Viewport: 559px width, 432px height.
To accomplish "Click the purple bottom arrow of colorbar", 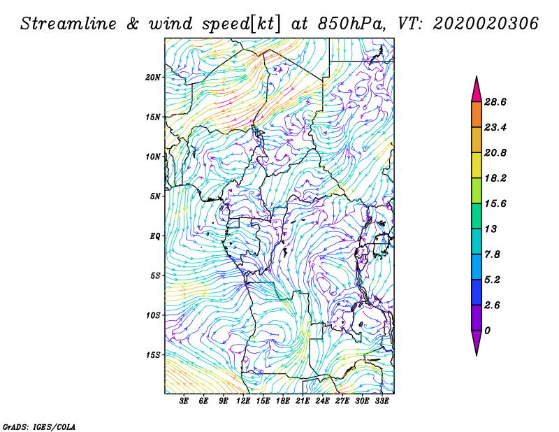I will click(x=477, y=342).
